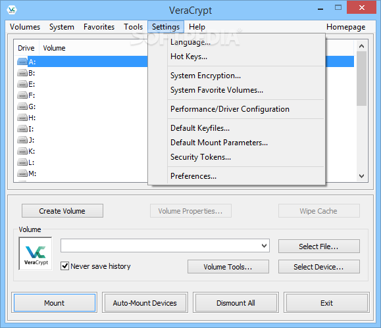Click the Exit button
This screenshot has width=381, height=328.
pyautogui.click(x=326, y=303)
